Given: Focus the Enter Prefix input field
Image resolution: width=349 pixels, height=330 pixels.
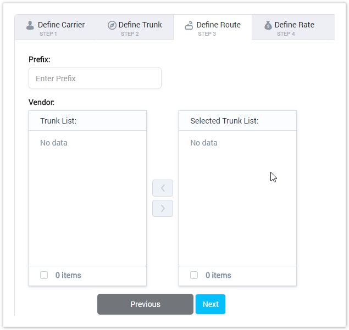Looking at the screenshot, I should click(x=95, y=79).
